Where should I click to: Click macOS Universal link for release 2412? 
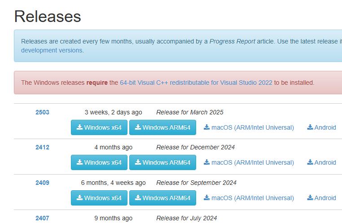tap(249, 162)
